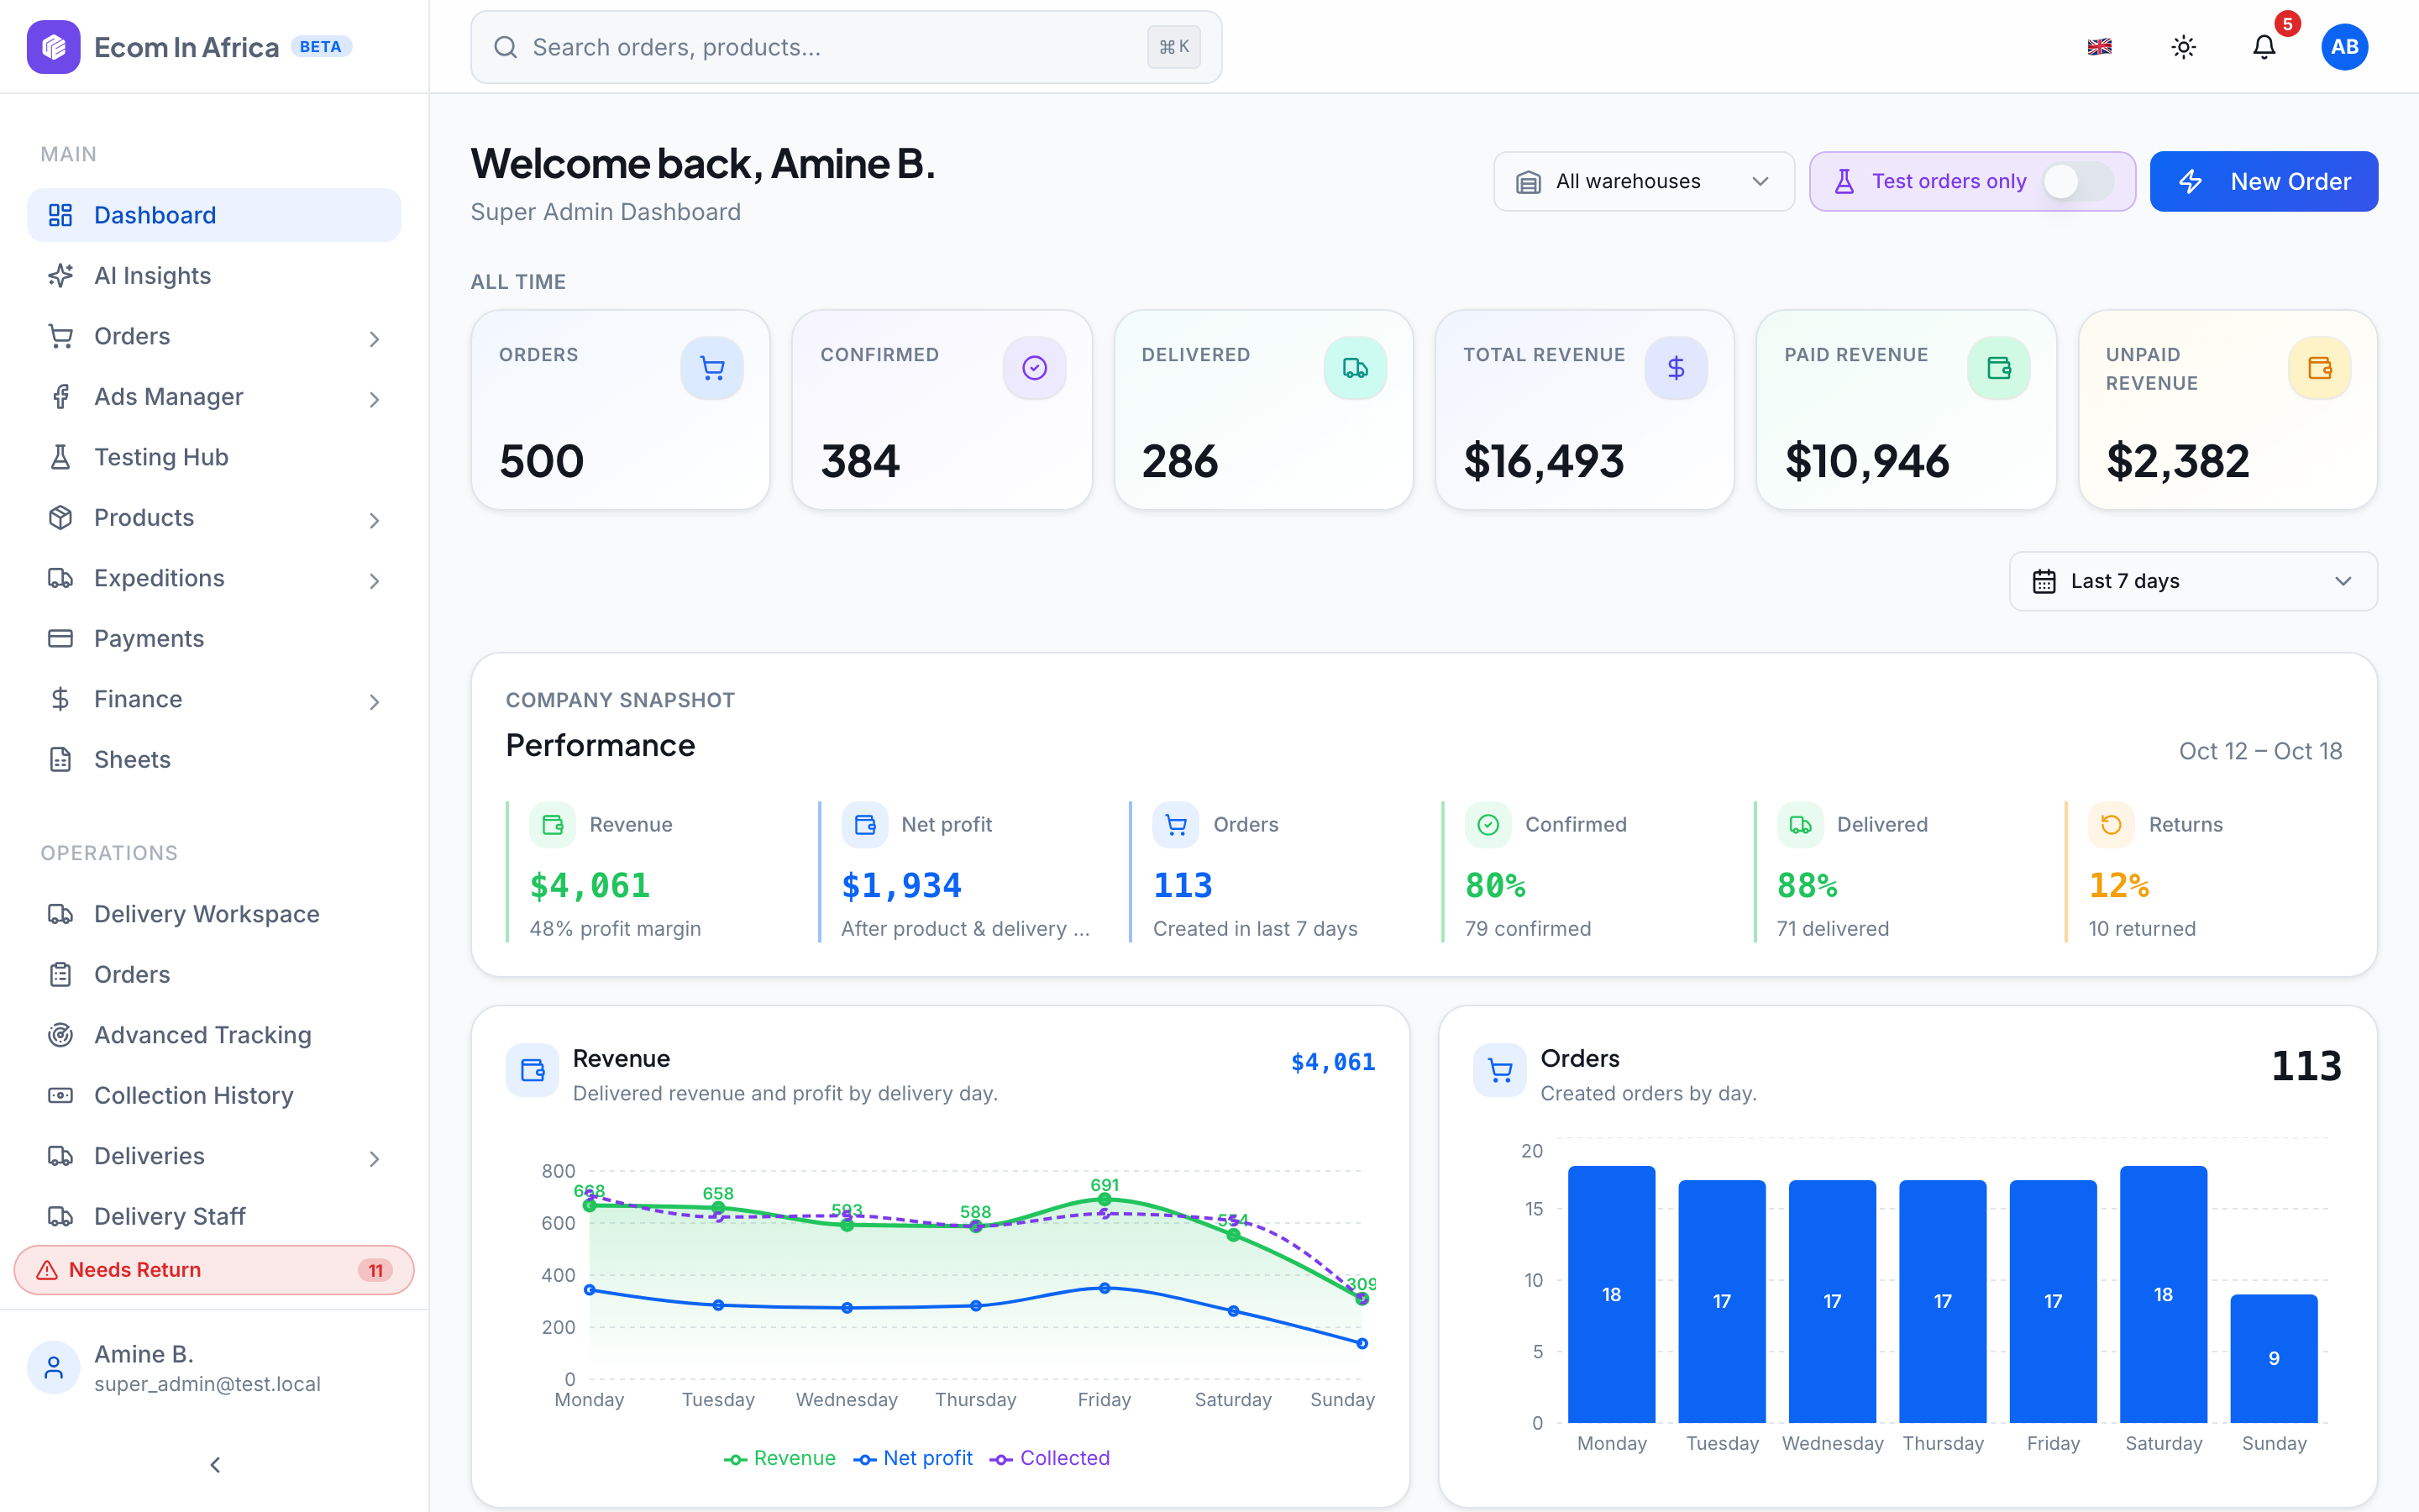Collapse the sidebar with the back arrow

(215, 1465)
